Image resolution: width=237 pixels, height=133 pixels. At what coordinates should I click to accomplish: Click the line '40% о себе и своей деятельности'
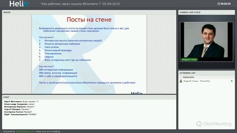[58, 76]
